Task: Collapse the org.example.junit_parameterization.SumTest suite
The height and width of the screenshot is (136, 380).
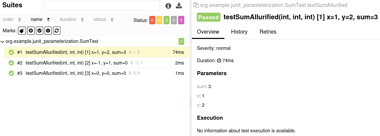Action: [x=2, y=42]
